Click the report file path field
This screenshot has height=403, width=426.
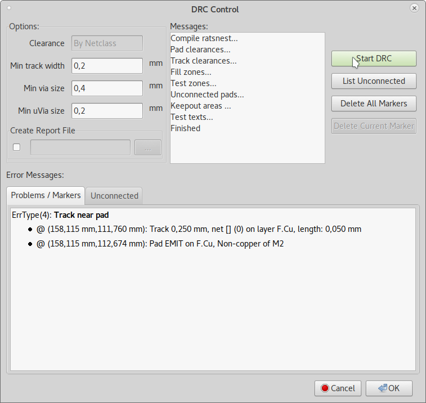click(80, 147)
